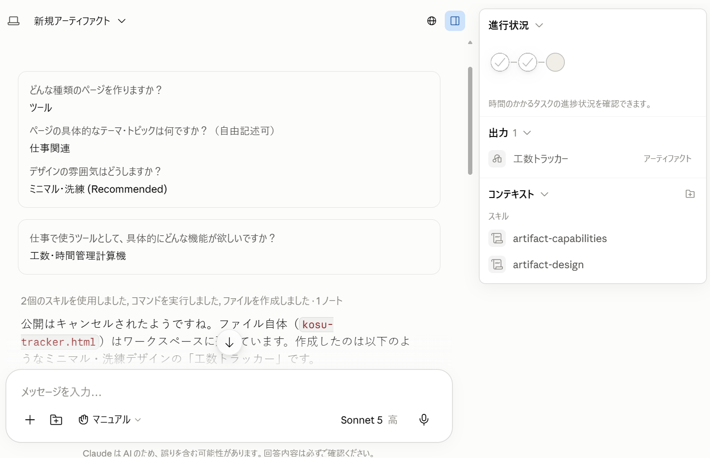Click the chat vertical scrollbar thumb
This screenshot has width=710, height=458.
(470, 121)
